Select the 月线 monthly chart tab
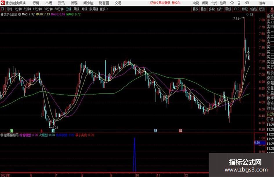Image resolution: width=274 pixels, height=177 pixels. (85, 9)
